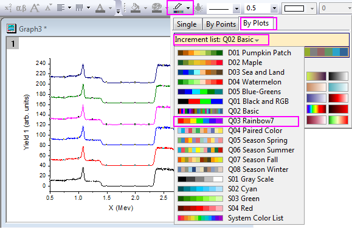The height and width of the screenshot is (229, 352).
Task: Select Q07 Season Fall color list
Action: [239, 160]
